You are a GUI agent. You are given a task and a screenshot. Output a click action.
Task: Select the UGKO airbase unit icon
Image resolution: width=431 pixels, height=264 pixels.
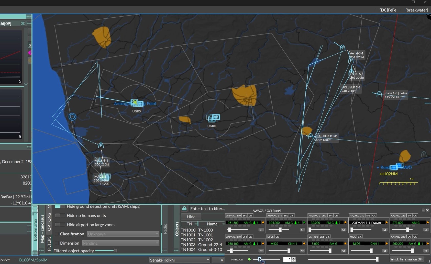click(213, 118)
